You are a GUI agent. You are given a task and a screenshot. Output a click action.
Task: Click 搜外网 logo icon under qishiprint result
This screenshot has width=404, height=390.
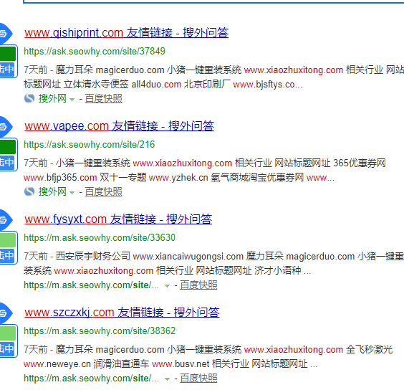coord(29,98)
